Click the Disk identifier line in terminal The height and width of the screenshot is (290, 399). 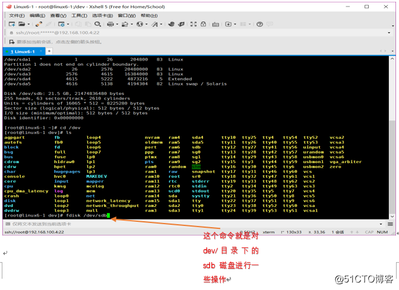click(x=44, y=118)
